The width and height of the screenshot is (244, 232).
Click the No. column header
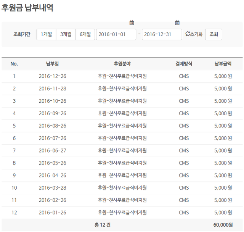click(x=14, y=64)
